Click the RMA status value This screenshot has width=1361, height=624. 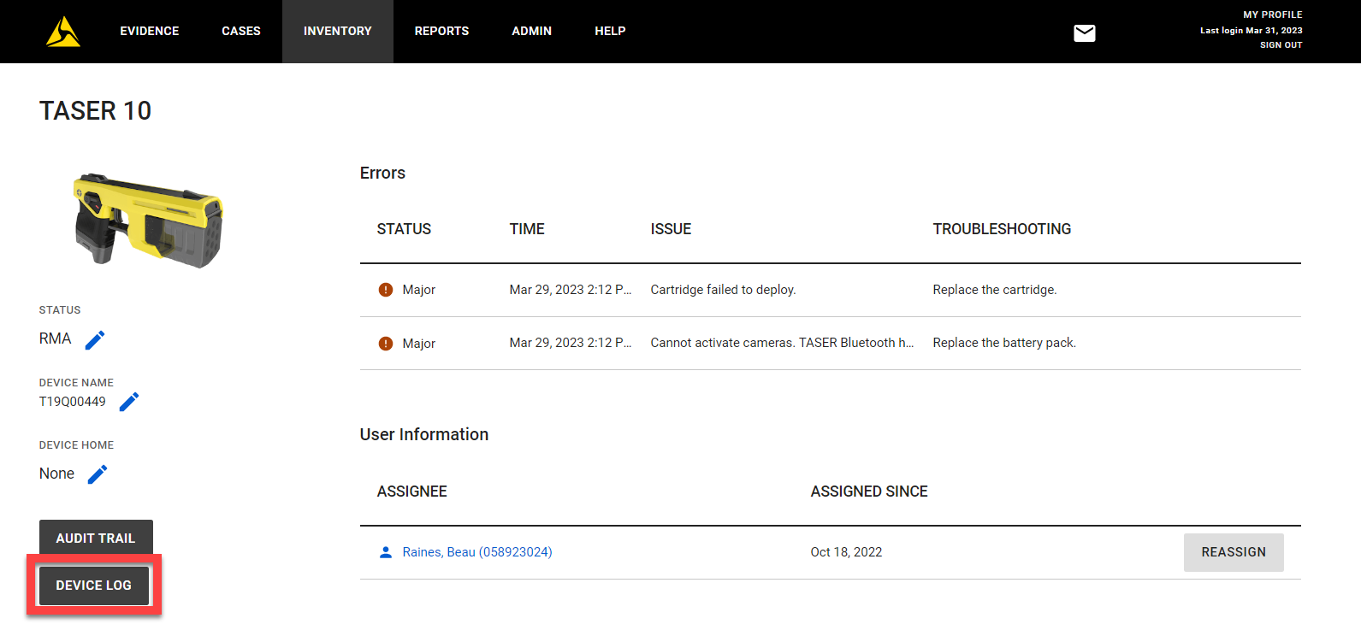tap(55, 338)
